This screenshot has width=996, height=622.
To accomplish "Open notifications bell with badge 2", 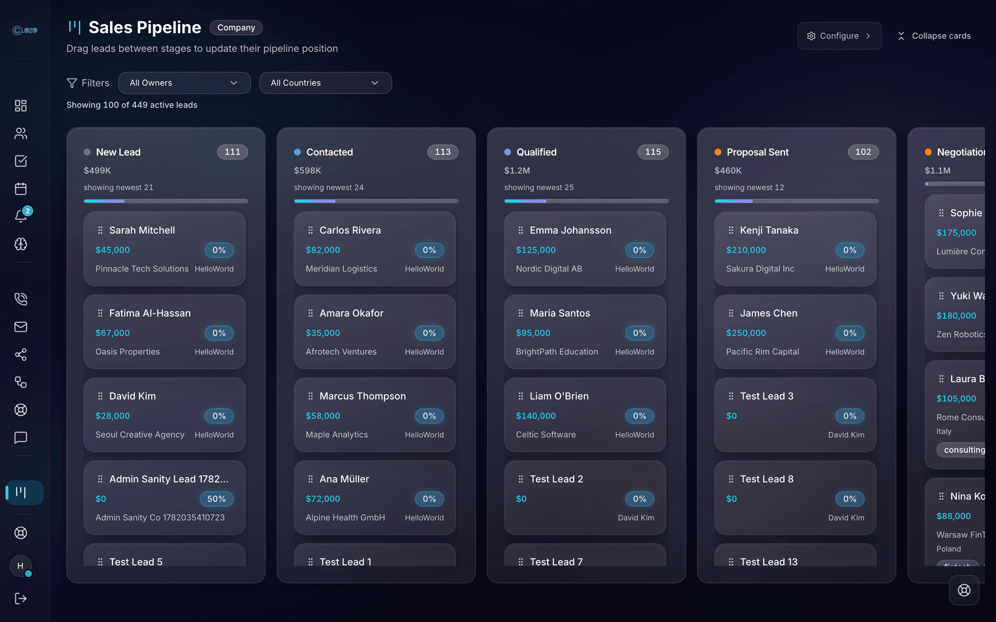I will (21, 216).
